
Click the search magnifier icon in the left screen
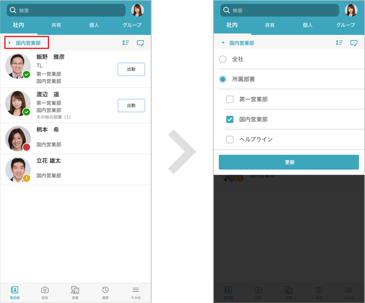point(13,10)
